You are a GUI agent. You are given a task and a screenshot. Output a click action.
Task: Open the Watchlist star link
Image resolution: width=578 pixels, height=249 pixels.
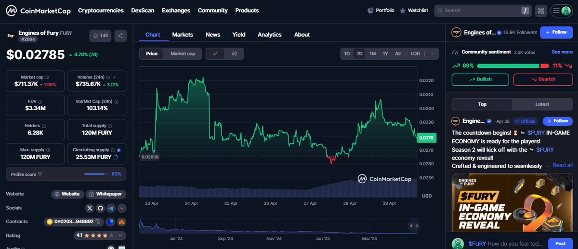click(413, 10)
